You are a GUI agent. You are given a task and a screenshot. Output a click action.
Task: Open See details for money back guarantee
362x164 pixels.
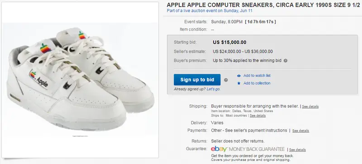coord(297,150)
